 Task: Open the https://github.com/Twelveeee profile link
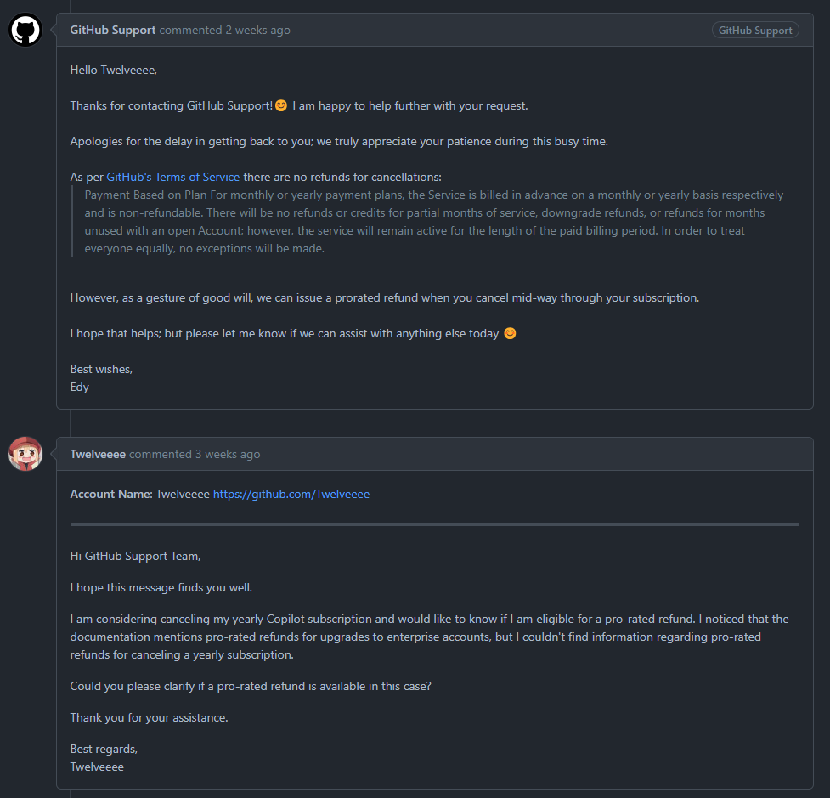point(291,493)
